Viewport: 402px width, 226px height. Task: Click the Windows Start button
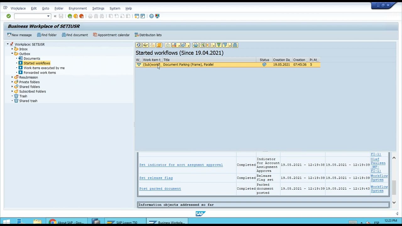click(7, 222)
